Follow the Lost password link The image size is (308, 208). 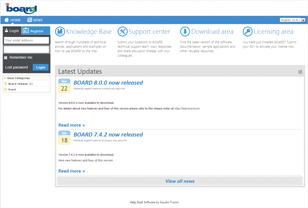click(x=17, y=67)
